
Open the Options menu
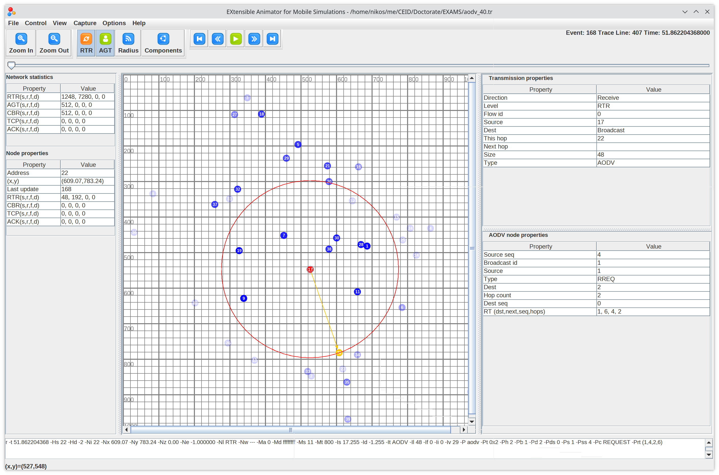(x=114, y=23)
